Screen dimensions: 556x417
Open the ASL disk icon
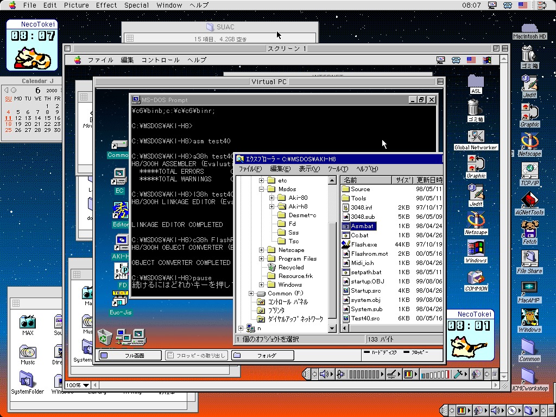(x=476, y=84)
